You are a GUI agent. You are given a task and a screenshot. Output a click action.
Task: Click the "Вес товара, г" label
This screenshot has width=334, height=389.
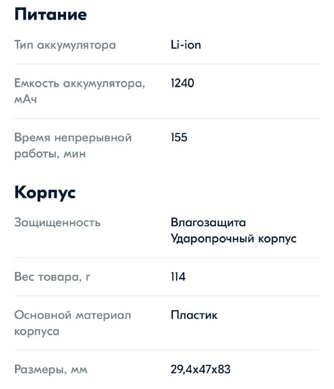click(53, 277)
